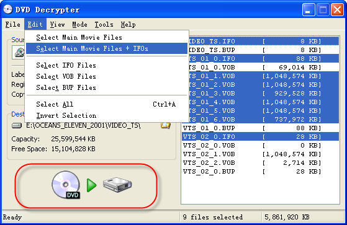Select the VTS_02_0.BUP file row

(x=260, y=172)
